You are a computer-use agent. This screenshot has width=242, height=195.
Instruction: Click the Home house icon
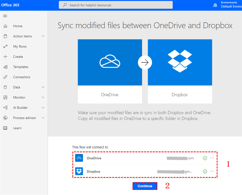tap(5, 26)
